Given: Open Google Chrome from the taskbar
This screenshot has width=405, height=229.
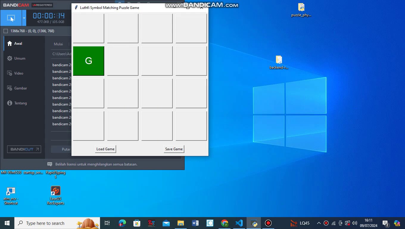Looking at the screenshot, I should pyautogui.click(x=225, y=223).
